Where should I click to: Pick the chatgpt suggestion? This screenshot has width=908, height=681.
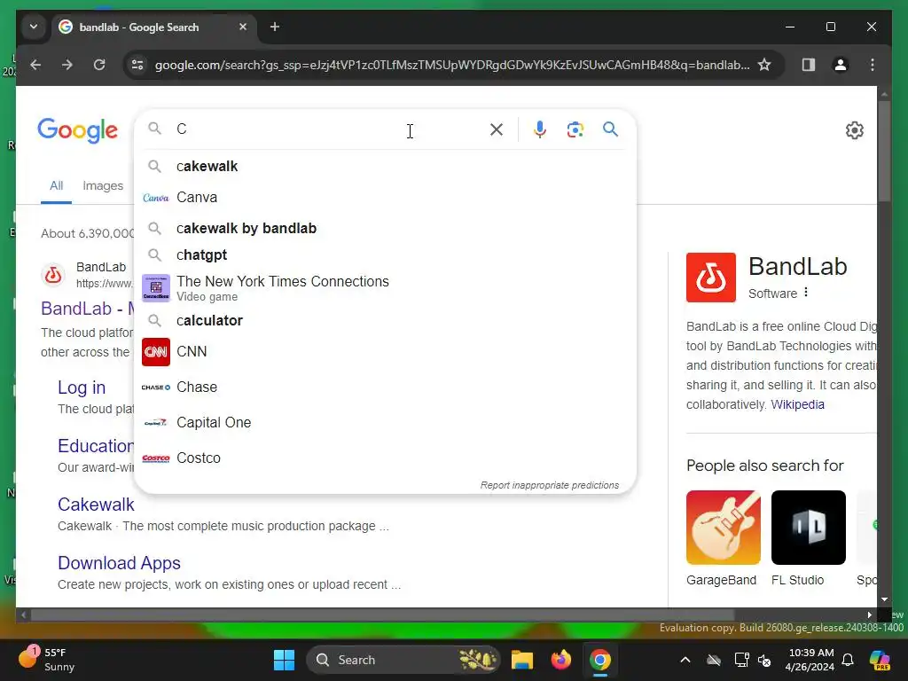point(385,254)
